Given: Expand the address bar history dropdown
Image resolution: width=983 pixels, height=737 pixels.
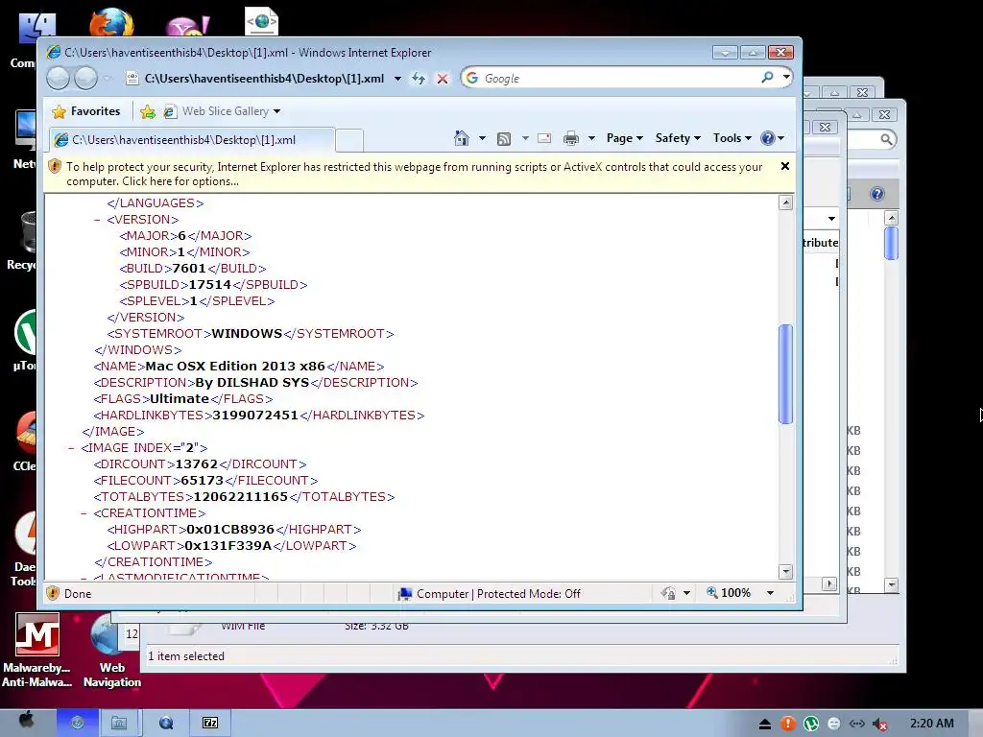Looking at the screenshot, I should click(397, 79).
